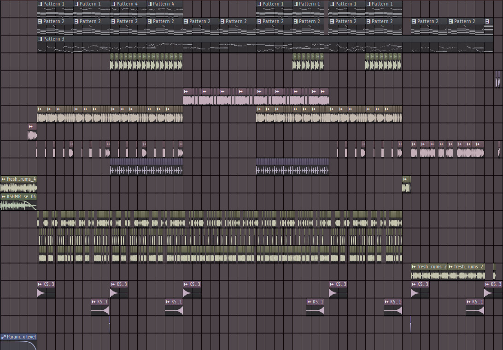Click the pattern icon of the leftmost Pattern 4 clip
The height and width of the screenshot is (350, 503).
click(x=113, y=4)
